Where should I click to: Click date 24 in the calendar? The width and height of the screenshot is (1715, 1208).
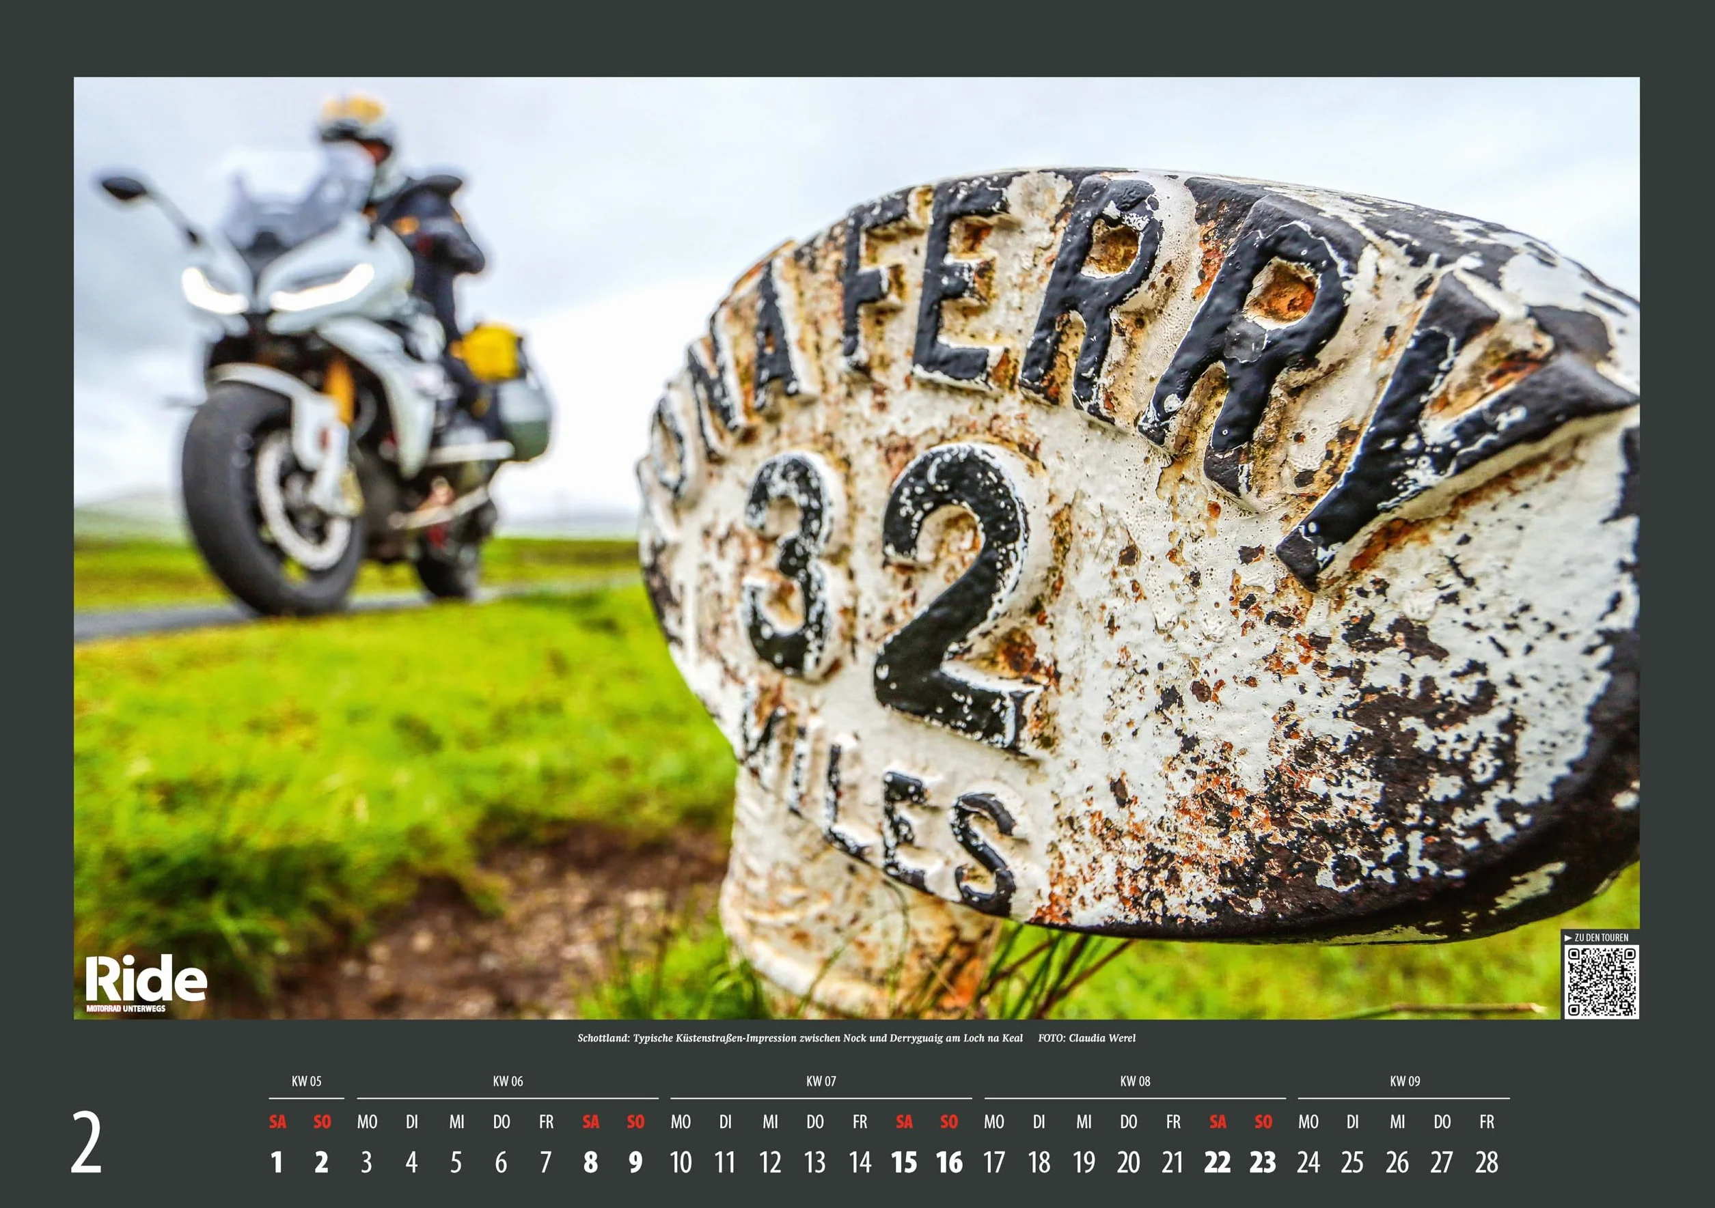click(x=1308, y=1162)
